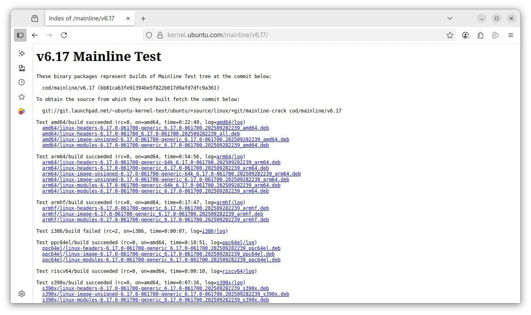531x315 pixels.
Task: Open bookmarks star in sidebar
Action: (22, 97)
